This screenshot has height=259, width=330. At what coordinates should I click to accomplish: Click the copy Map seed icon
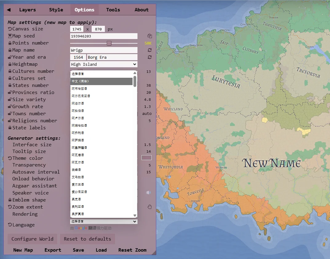coord(150,36)
